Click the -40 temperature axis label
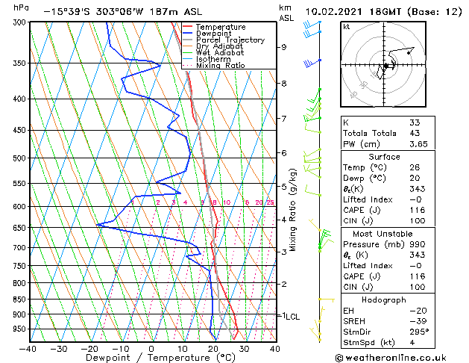 [x=28, y=349]
